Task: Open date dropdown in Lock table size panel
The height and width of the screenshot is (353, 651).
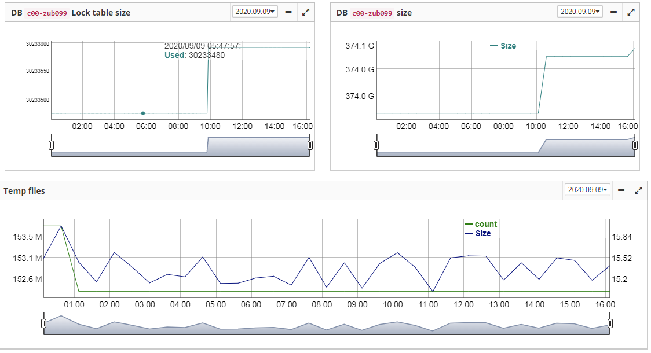Action: coord(255,12)
